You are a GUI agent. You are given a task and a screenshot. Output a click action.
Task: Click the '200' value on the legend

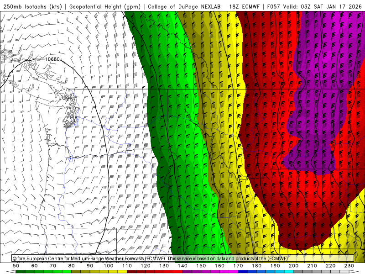point(294,266)
